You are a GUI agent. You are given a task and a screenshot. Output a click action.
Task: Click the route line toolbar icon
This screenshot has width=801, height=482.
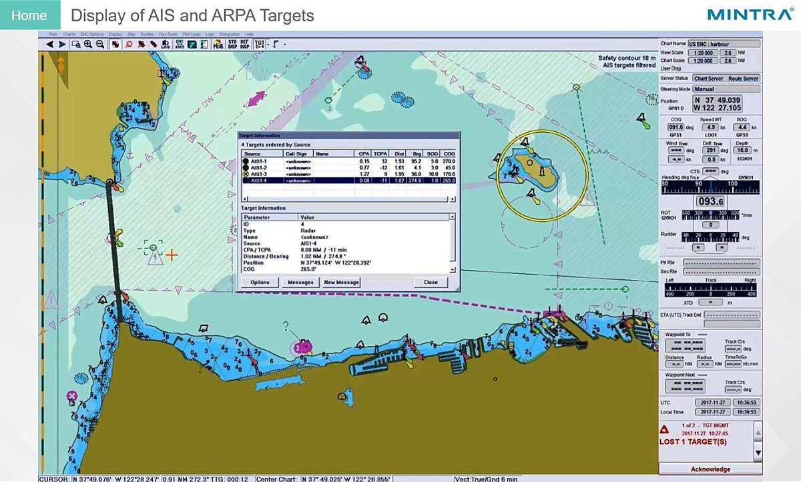coord(276,45)
